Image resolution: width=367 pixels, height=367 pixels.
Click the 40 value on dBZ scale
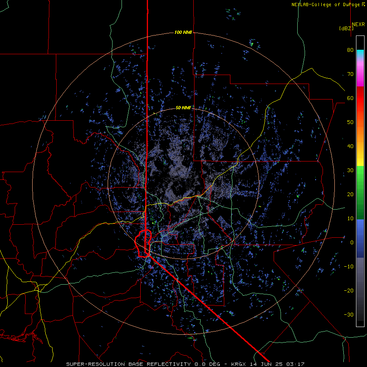click(x=350, y=146)
